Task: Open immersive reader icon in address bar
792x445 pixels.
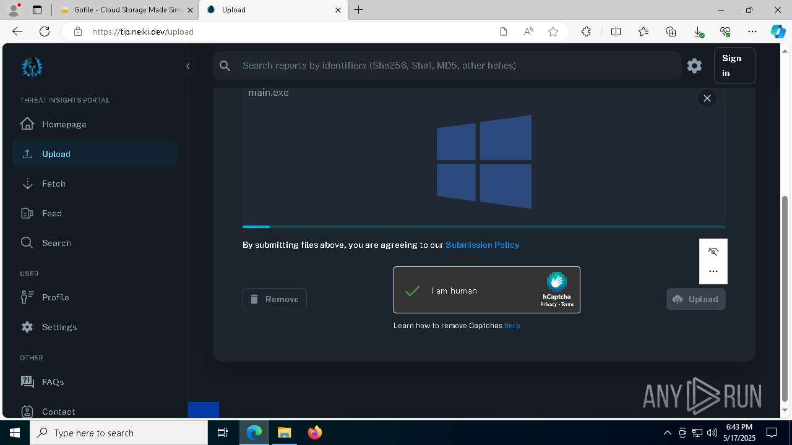Action: 504,32
